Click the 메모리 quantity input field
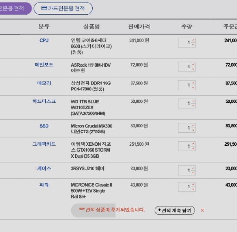 tap(185, 85)
